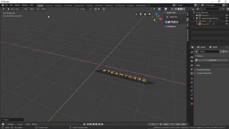This screenshot has width=229, height=129.
Task: Open the Material properties tab
Action: click(192, 99)
